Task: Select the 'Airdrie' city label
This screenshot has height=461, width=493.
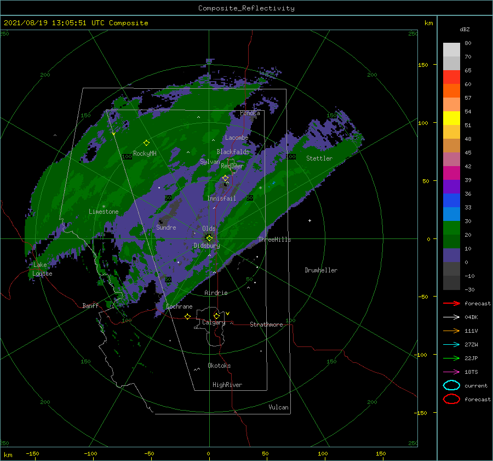Action: (216, 293)
